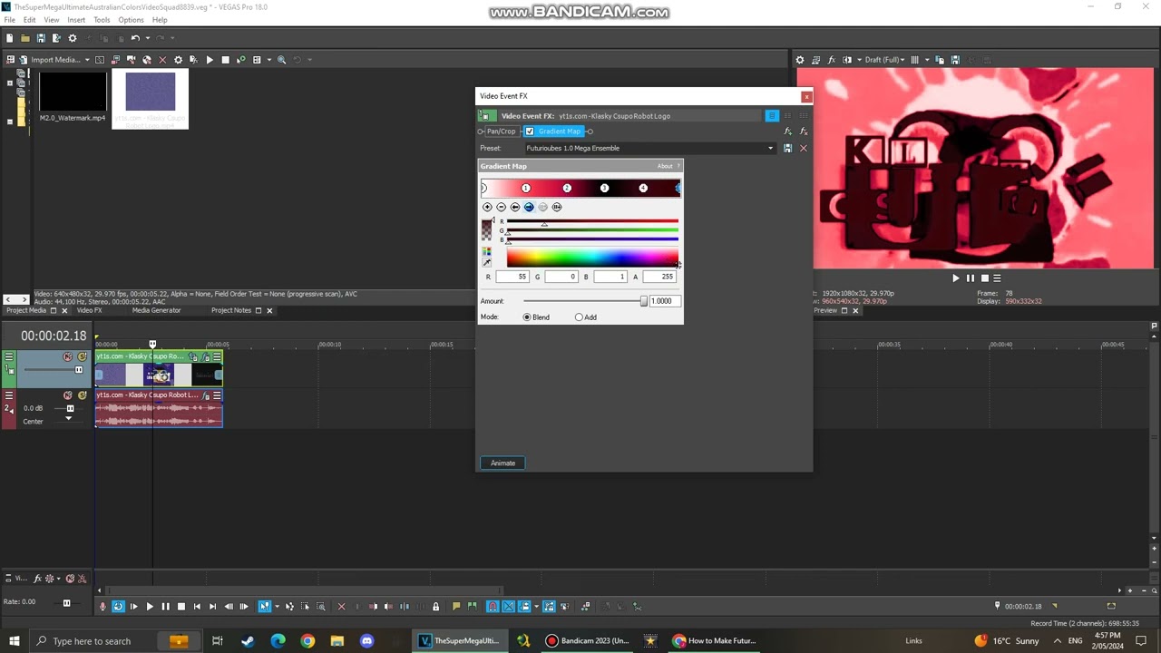Pause the video preview window

(970, 278)
